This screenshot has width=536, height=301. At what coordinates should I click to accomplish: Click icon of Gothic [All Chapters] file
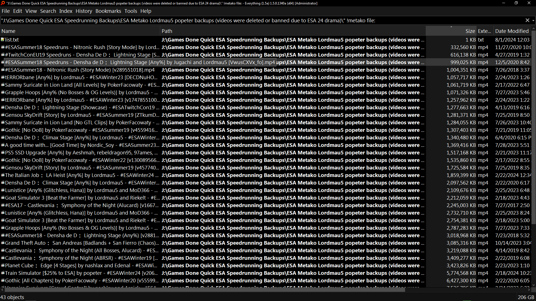[3, 280]
